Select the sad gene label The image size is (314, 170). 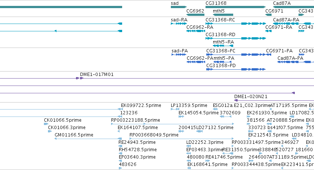coord(175,3)
